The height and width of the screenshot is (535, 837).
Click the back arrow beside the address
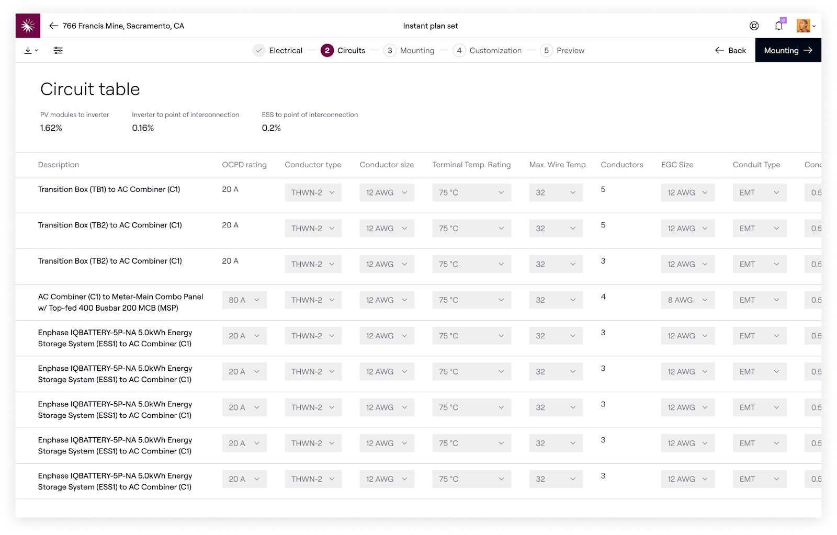[x=53, y=26]
